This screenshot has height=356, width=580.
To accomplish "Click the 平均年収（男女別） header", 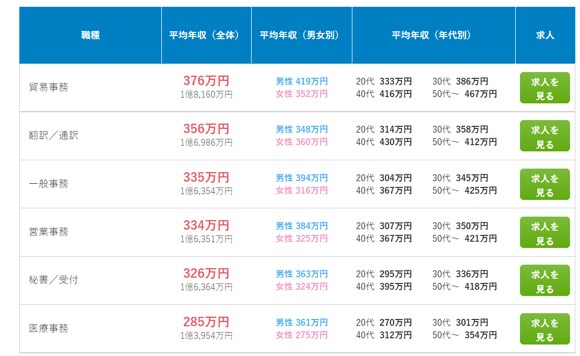I will point(302,35).
